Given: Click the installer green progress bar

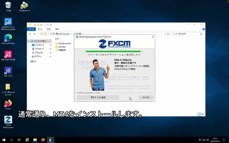Looking at the screenshot, I should click(114, 51).
